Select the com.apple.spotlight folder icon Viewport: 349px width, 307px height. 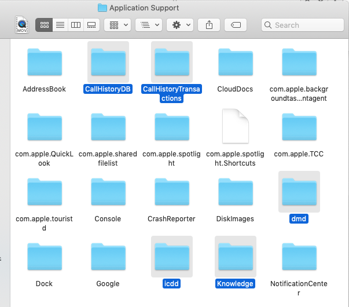click(172, 127)
